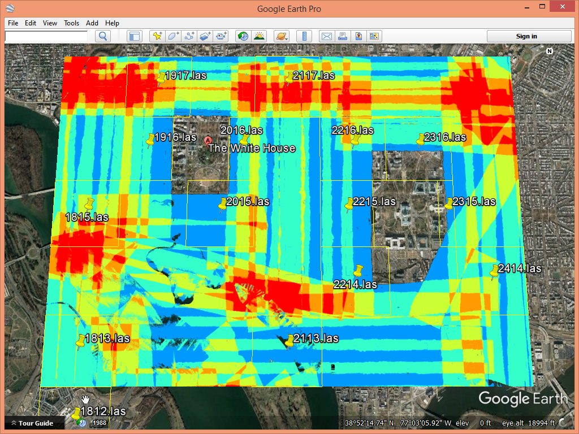Open the File menu
Viewport: 579px width, 434px height.
click(13, 23)
